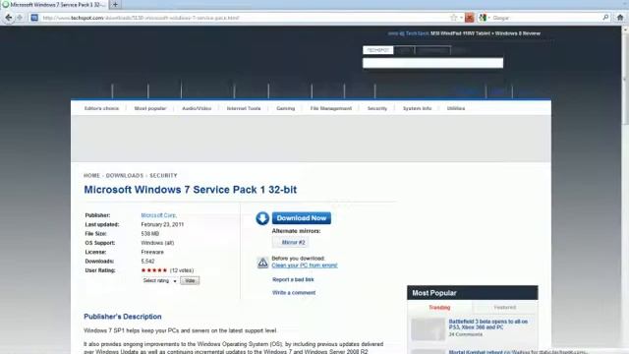
Task: Open the Battlefield 3 beta article link
Action: (x=488, y=324)
